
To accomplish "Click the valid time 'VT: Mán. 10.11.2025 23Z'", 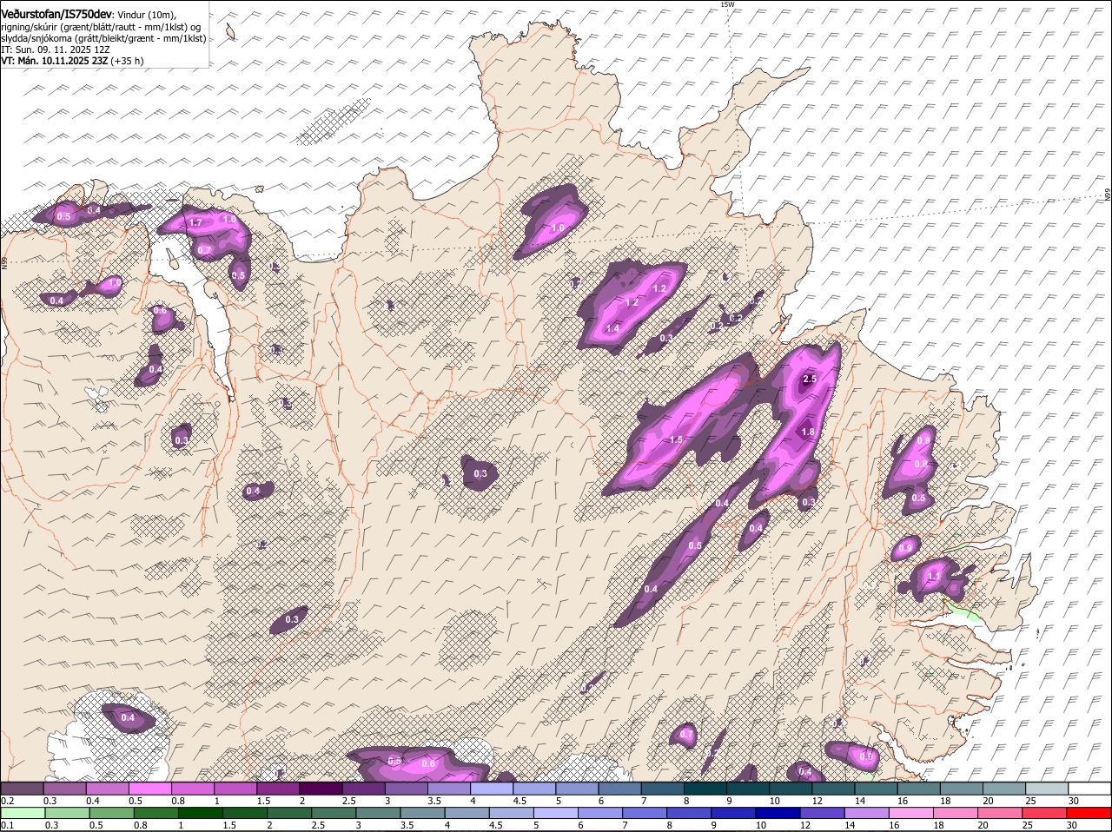I will pyautogui.click(x=54, y=61).
